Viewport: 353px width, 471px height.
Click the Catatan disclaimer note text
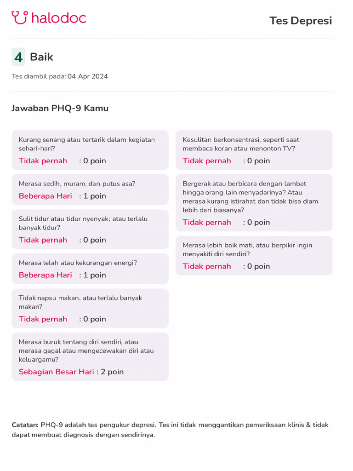click(x=170, y=430)
